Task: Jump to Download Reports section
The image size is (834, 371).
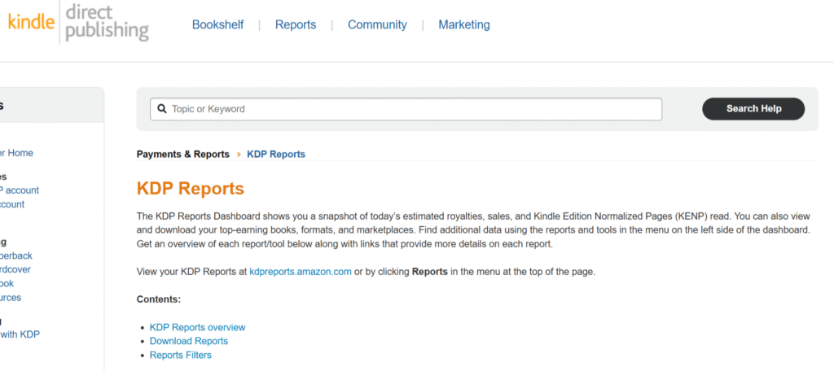Action: pos(189,341)
